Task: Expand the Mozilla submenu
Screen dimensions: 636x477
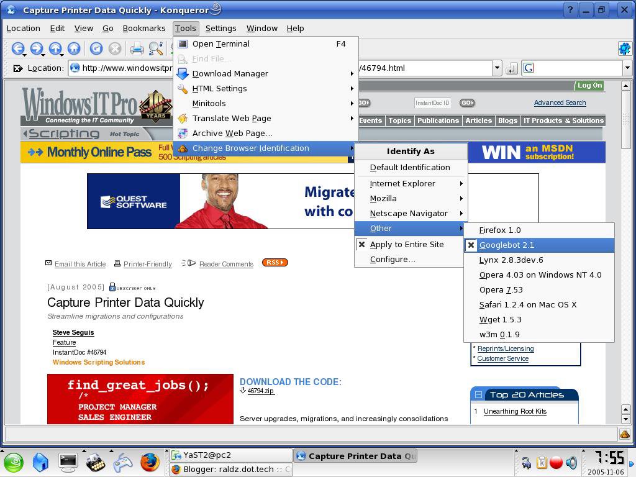Action: (411, 198)
